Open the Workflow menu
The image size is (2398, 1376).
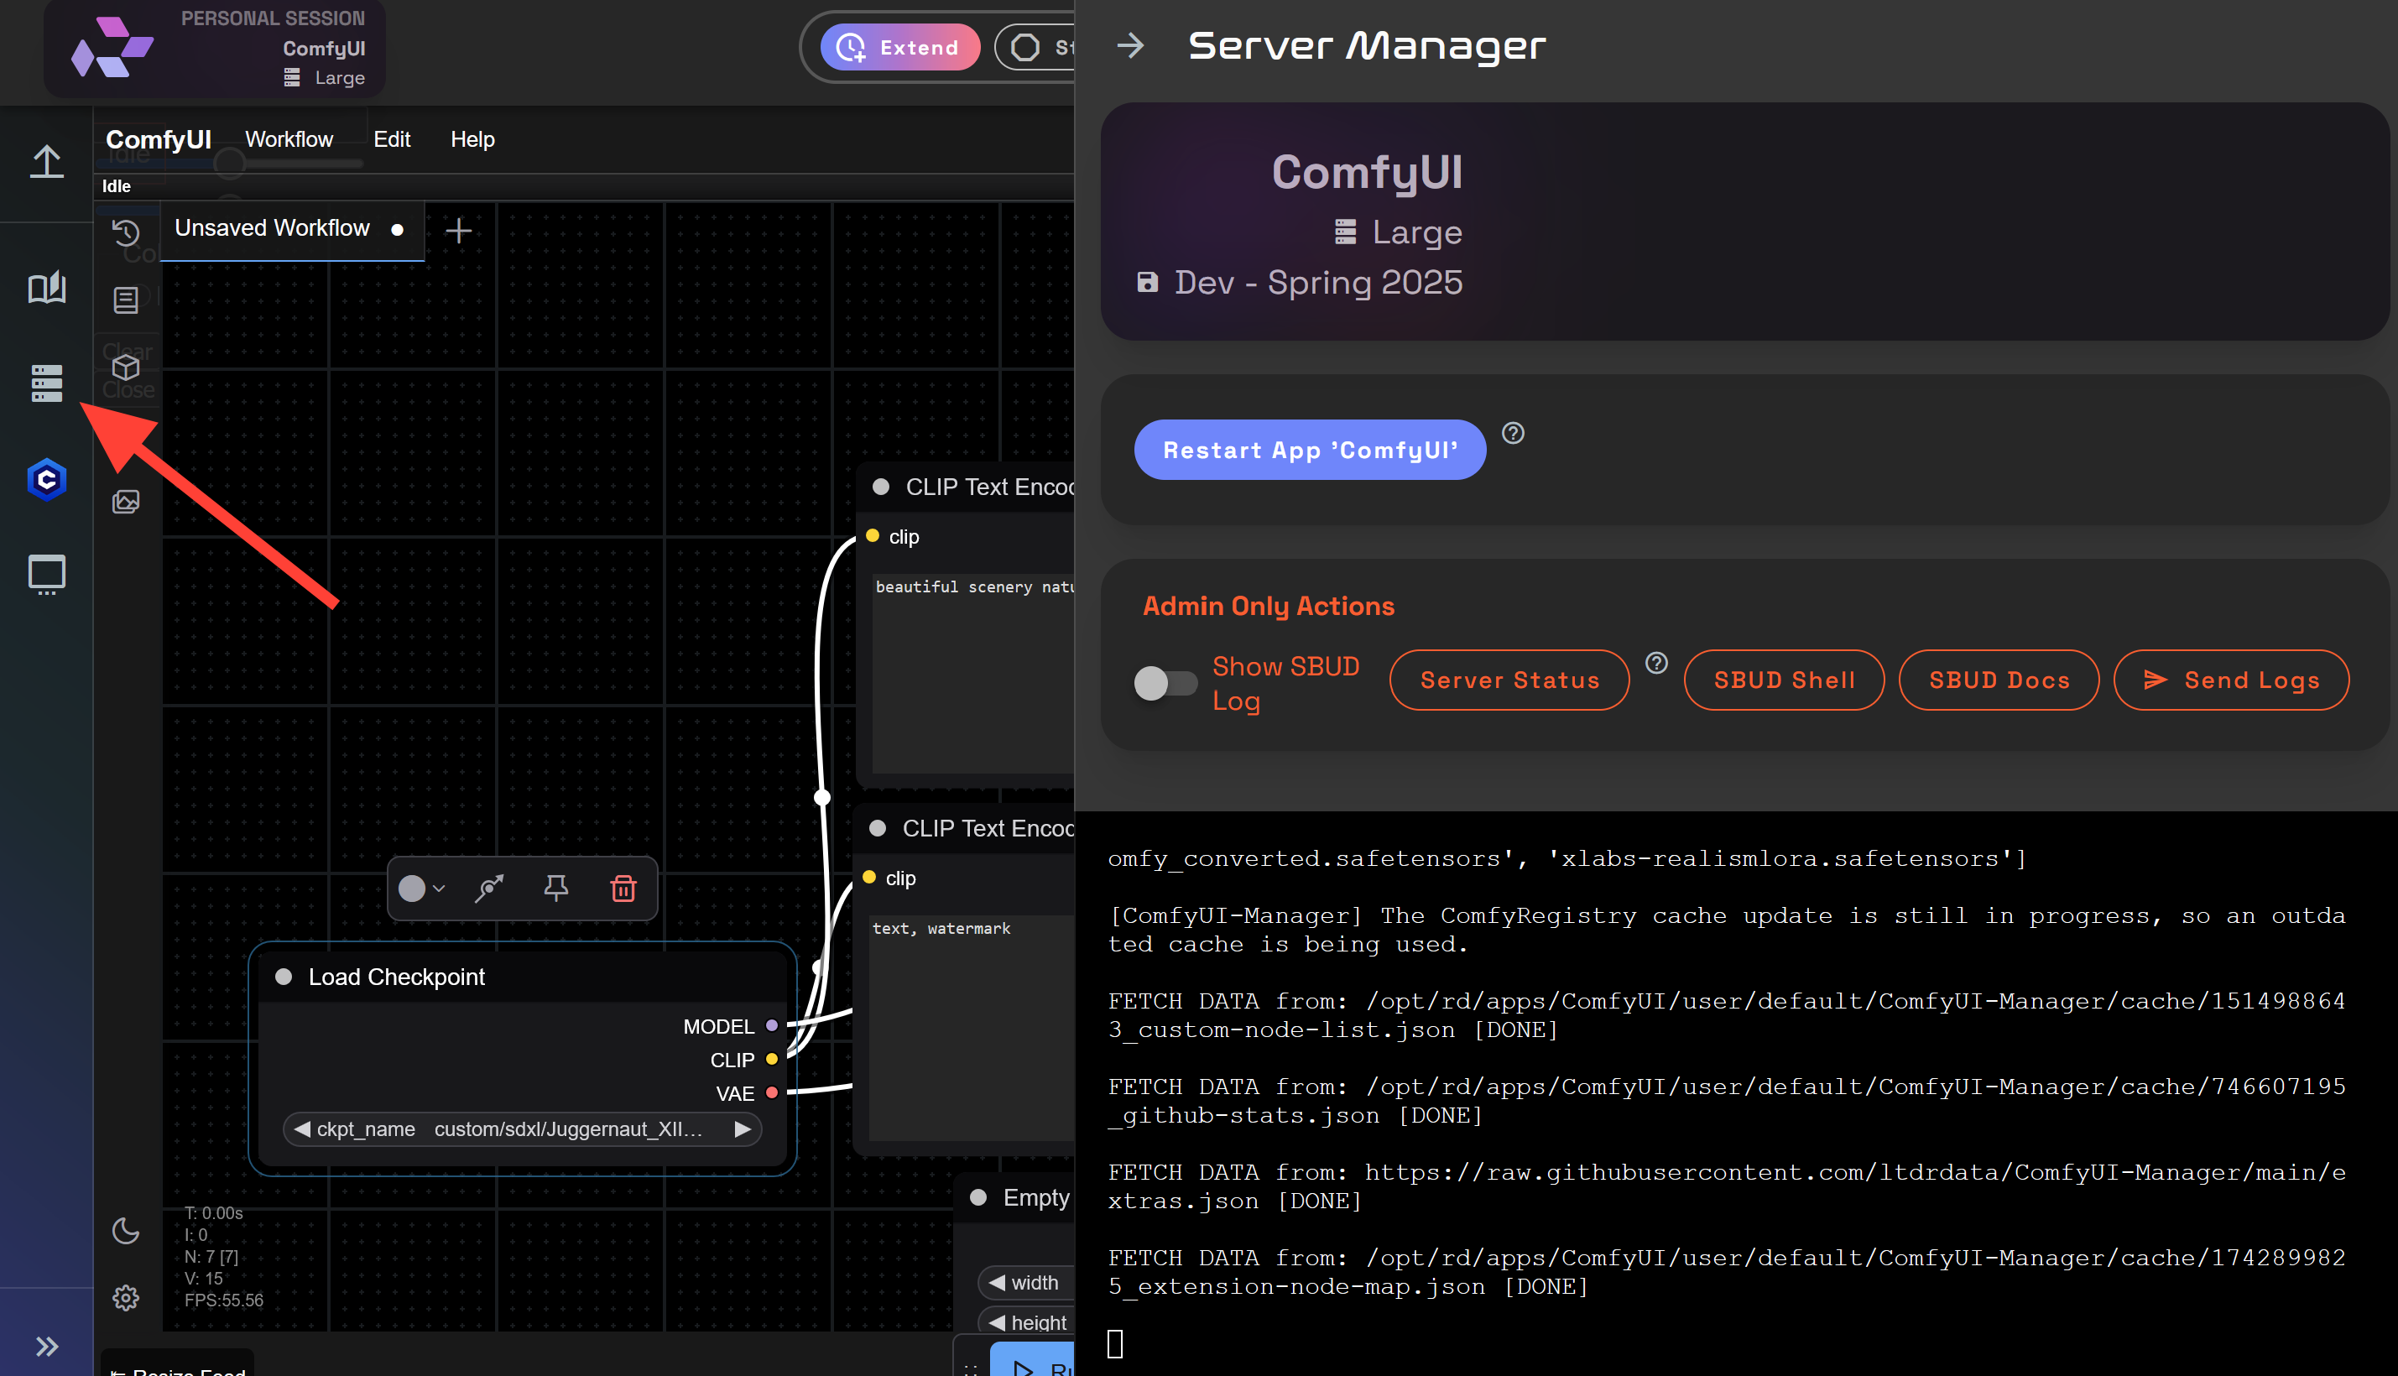(289, 139)
